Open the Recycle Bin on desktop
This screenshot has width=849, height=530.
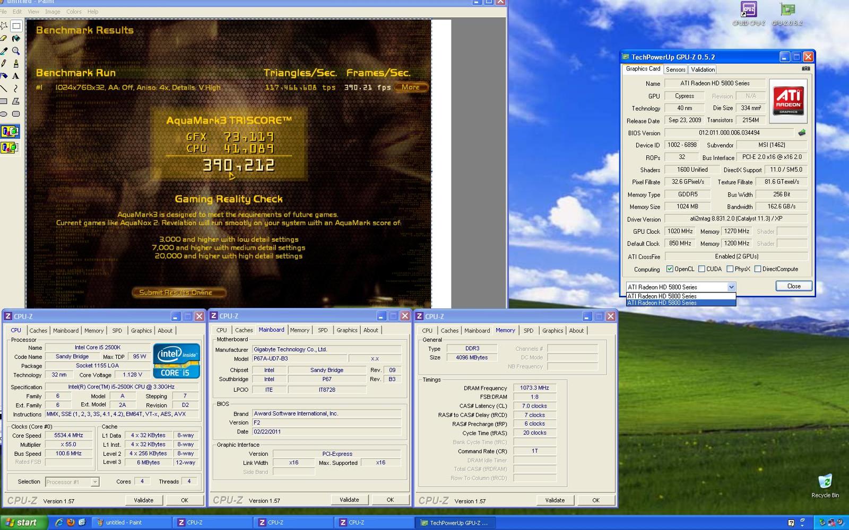coord(825,485)
